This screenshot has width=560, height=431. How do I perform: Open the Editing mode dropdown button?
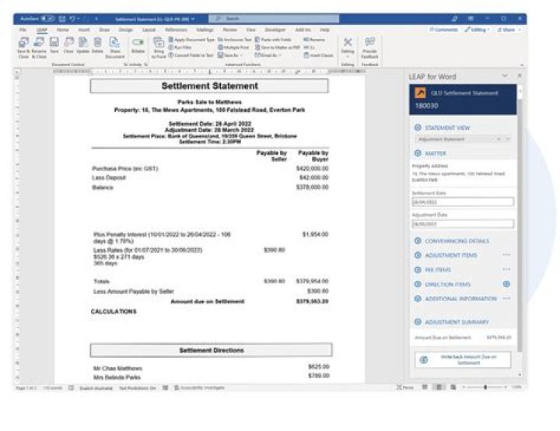477,30
